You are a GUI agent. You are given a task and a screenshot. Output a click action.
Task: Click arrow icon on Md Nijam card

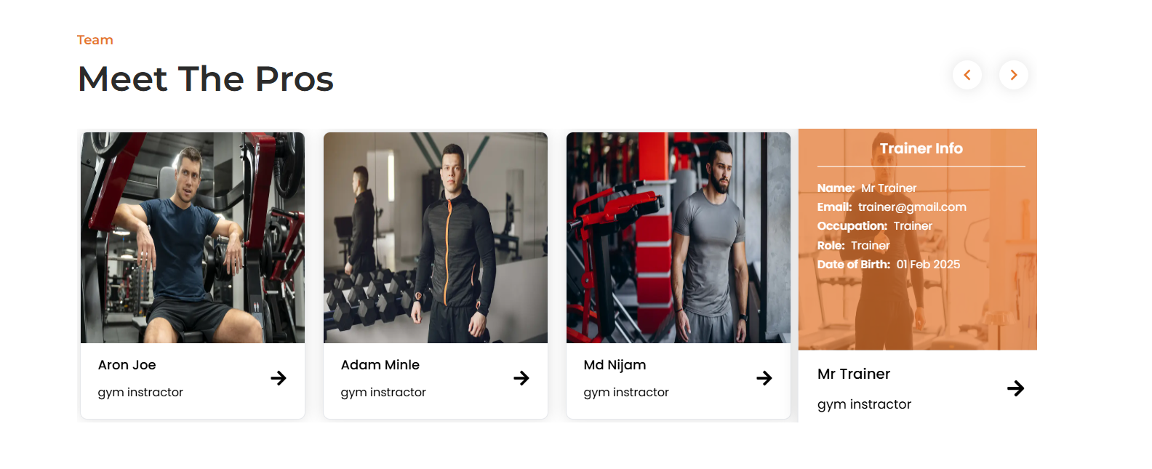(x=764, y=378)
